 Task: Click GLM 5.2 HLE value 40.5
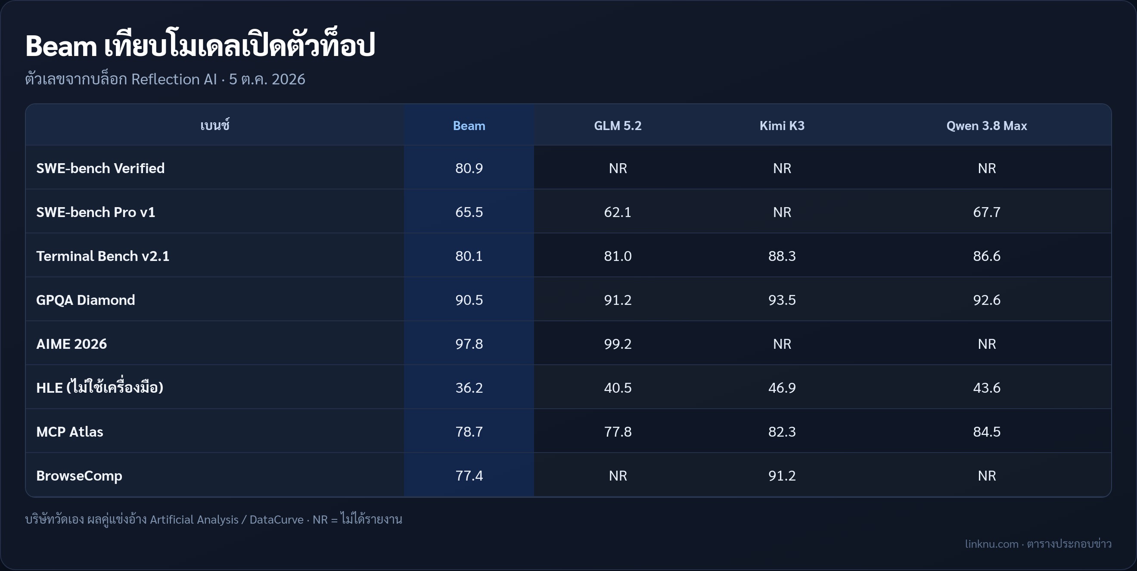click(x=618, y=388)
